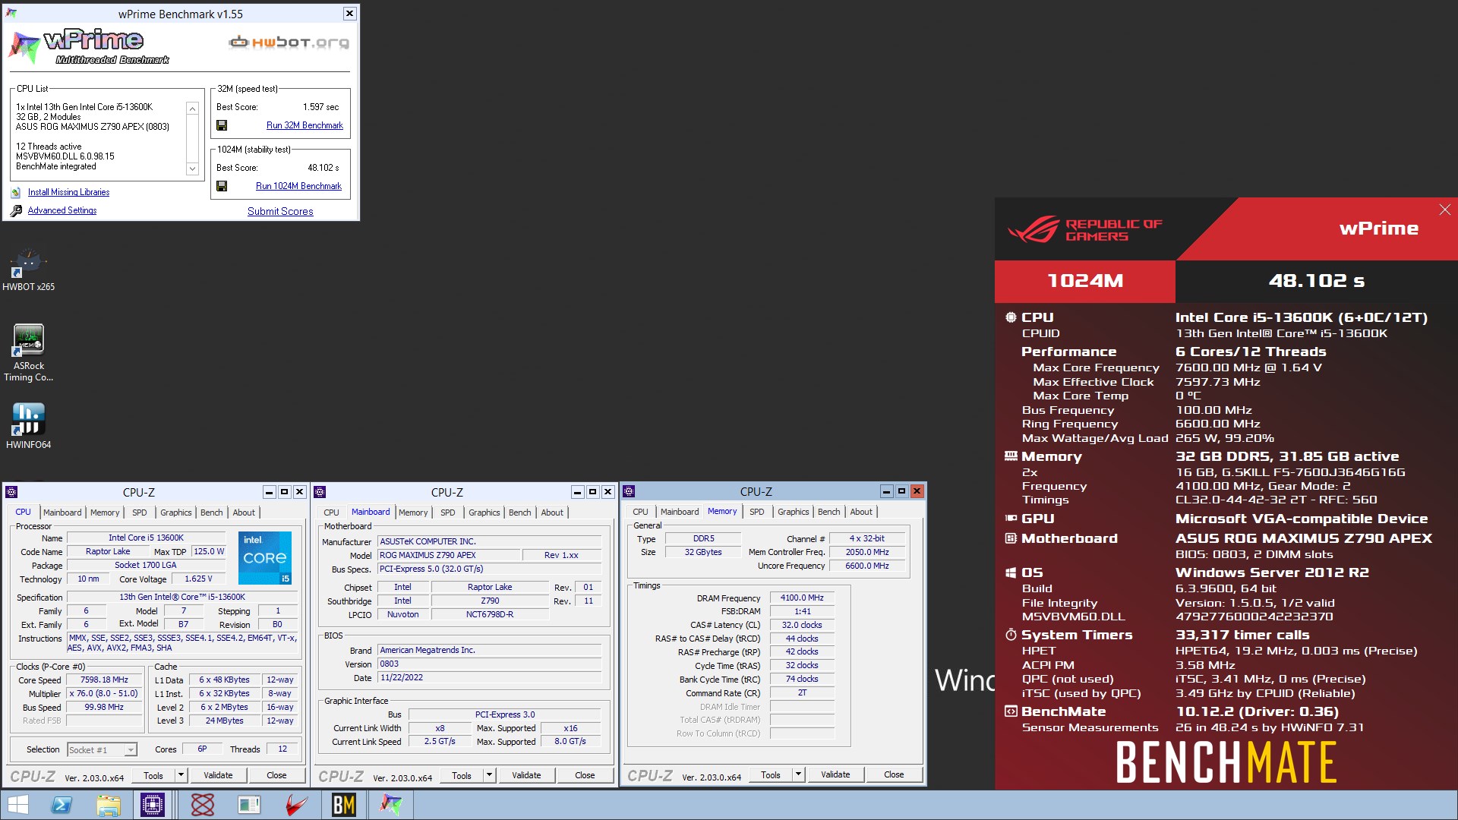Click Close button in Mainboard CPU-Z window

(585, 775)
